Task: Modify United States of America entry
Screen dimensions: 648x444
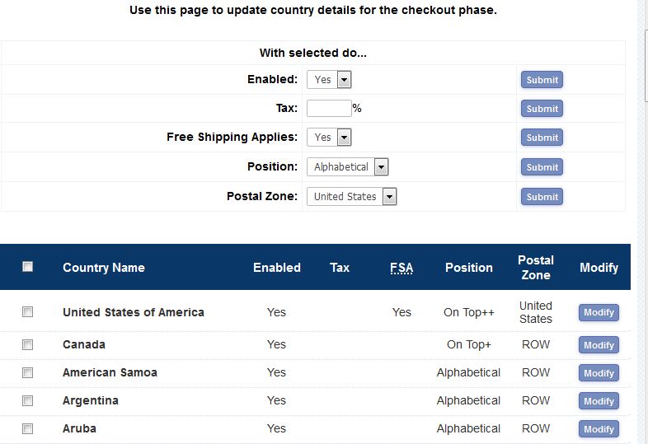Action: pyautogui.click(x=599, y=313)
